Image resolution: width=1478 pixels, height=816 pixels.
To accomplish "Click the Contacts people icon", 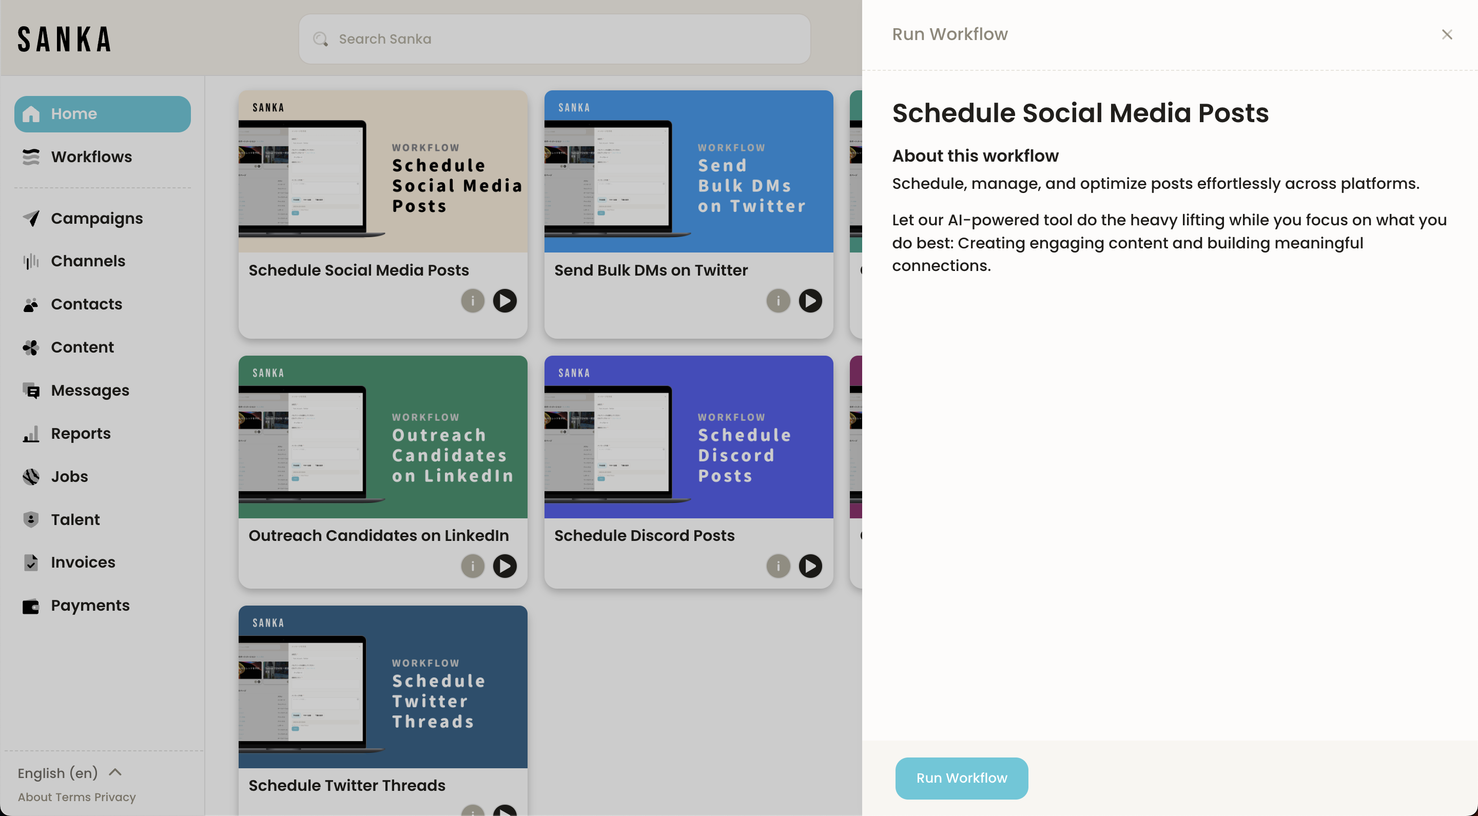I will pyautogui.click(x=31, y=304).
